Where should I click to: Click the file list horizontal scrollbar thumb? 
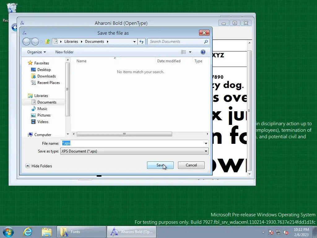click(124, 134)
